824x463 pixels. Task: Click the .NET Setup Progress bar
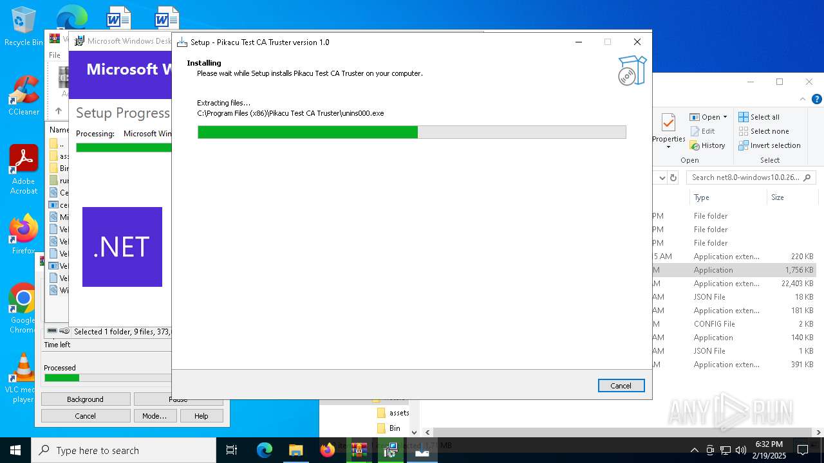click(124, 147)
